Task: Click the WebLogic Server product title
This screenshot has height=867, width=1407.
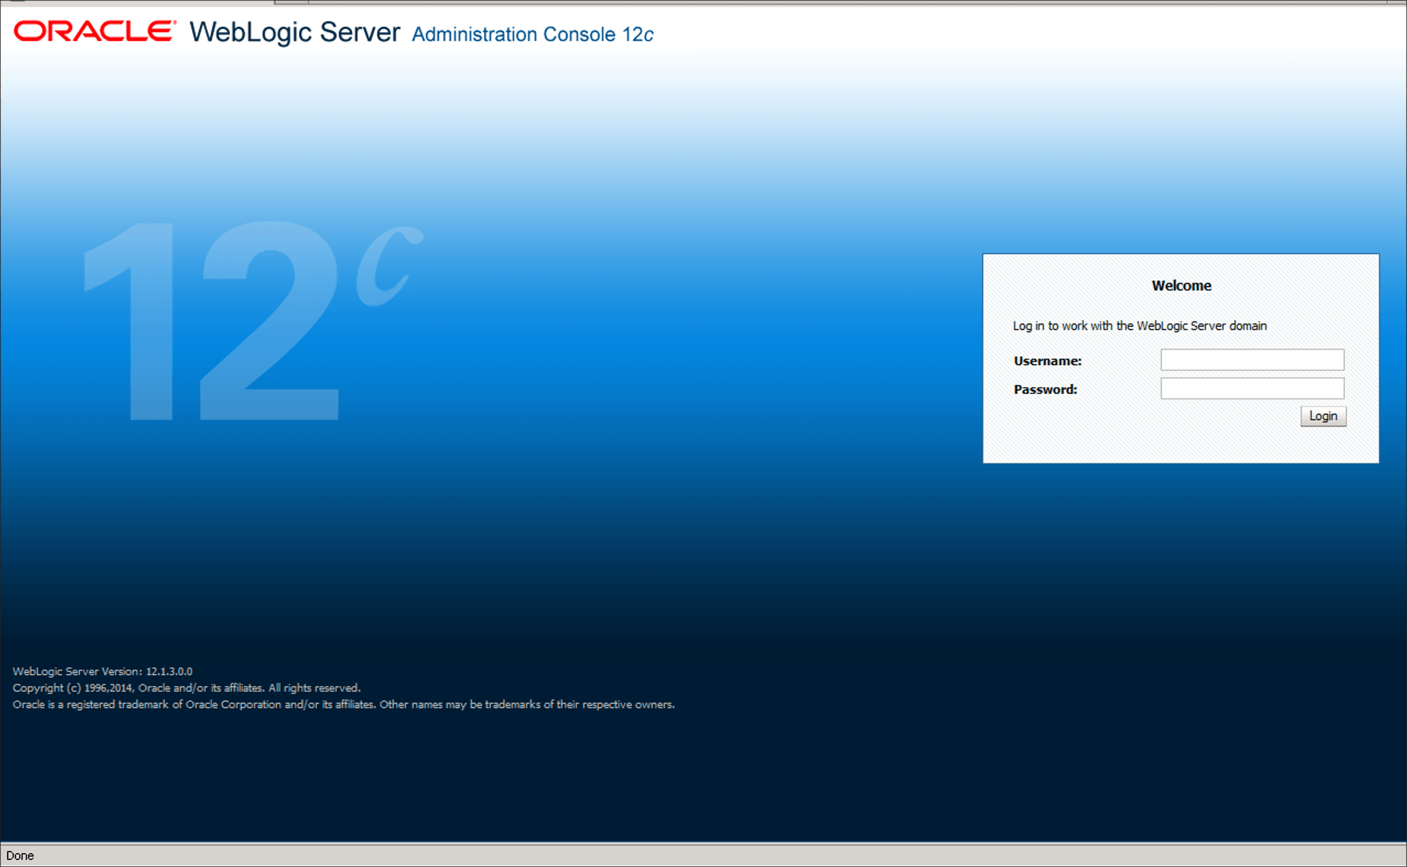Action: [295, 32]
